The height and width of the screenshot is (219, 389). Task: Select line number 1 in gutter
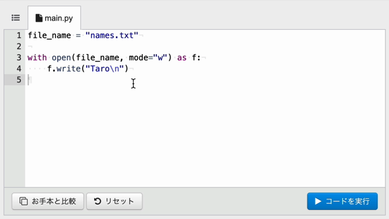tap(19, 35)
